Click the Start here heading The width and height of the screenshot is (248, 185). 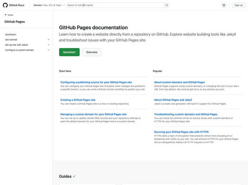pyautogui.click(x=65, y=71)
